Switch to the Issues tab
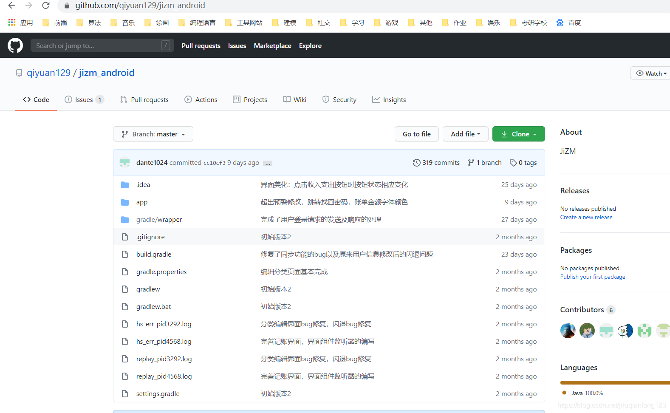670x413 pixels. click(84, 99)
